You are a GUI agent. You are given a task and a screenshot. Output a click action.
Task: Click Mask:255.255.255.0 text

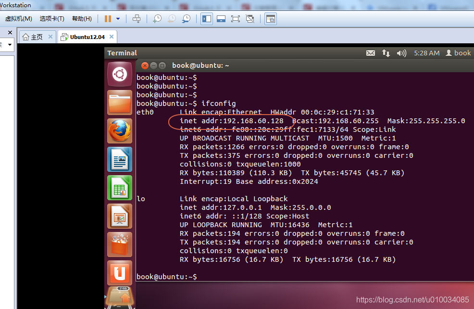pos(426,121)
